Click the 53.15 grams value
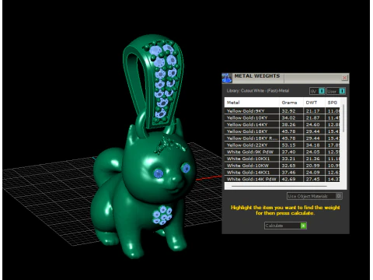The width and height of the screenshot is (373, 280). tap(288, 145)
